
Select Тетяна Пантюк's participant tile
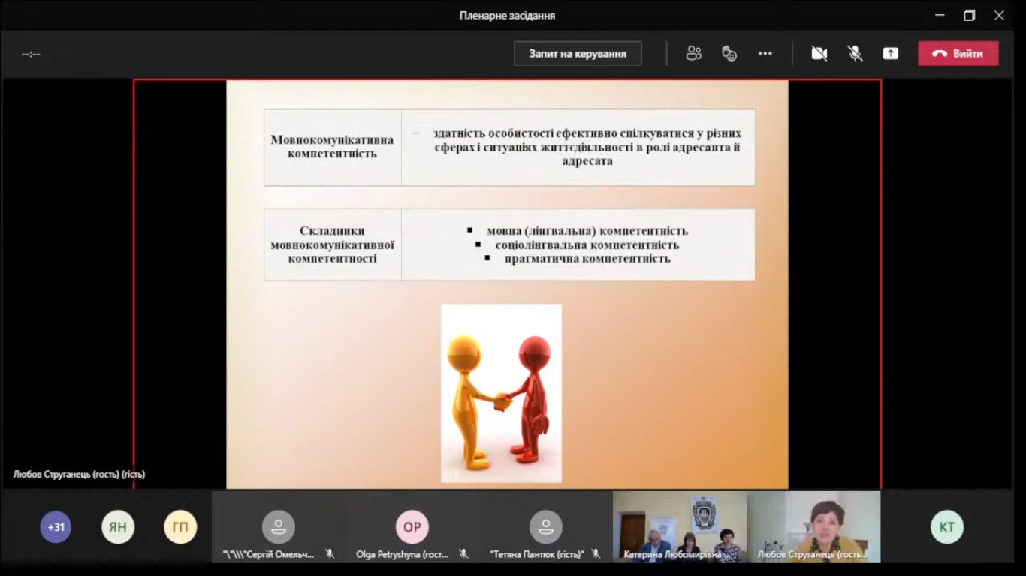coord(545,527)
